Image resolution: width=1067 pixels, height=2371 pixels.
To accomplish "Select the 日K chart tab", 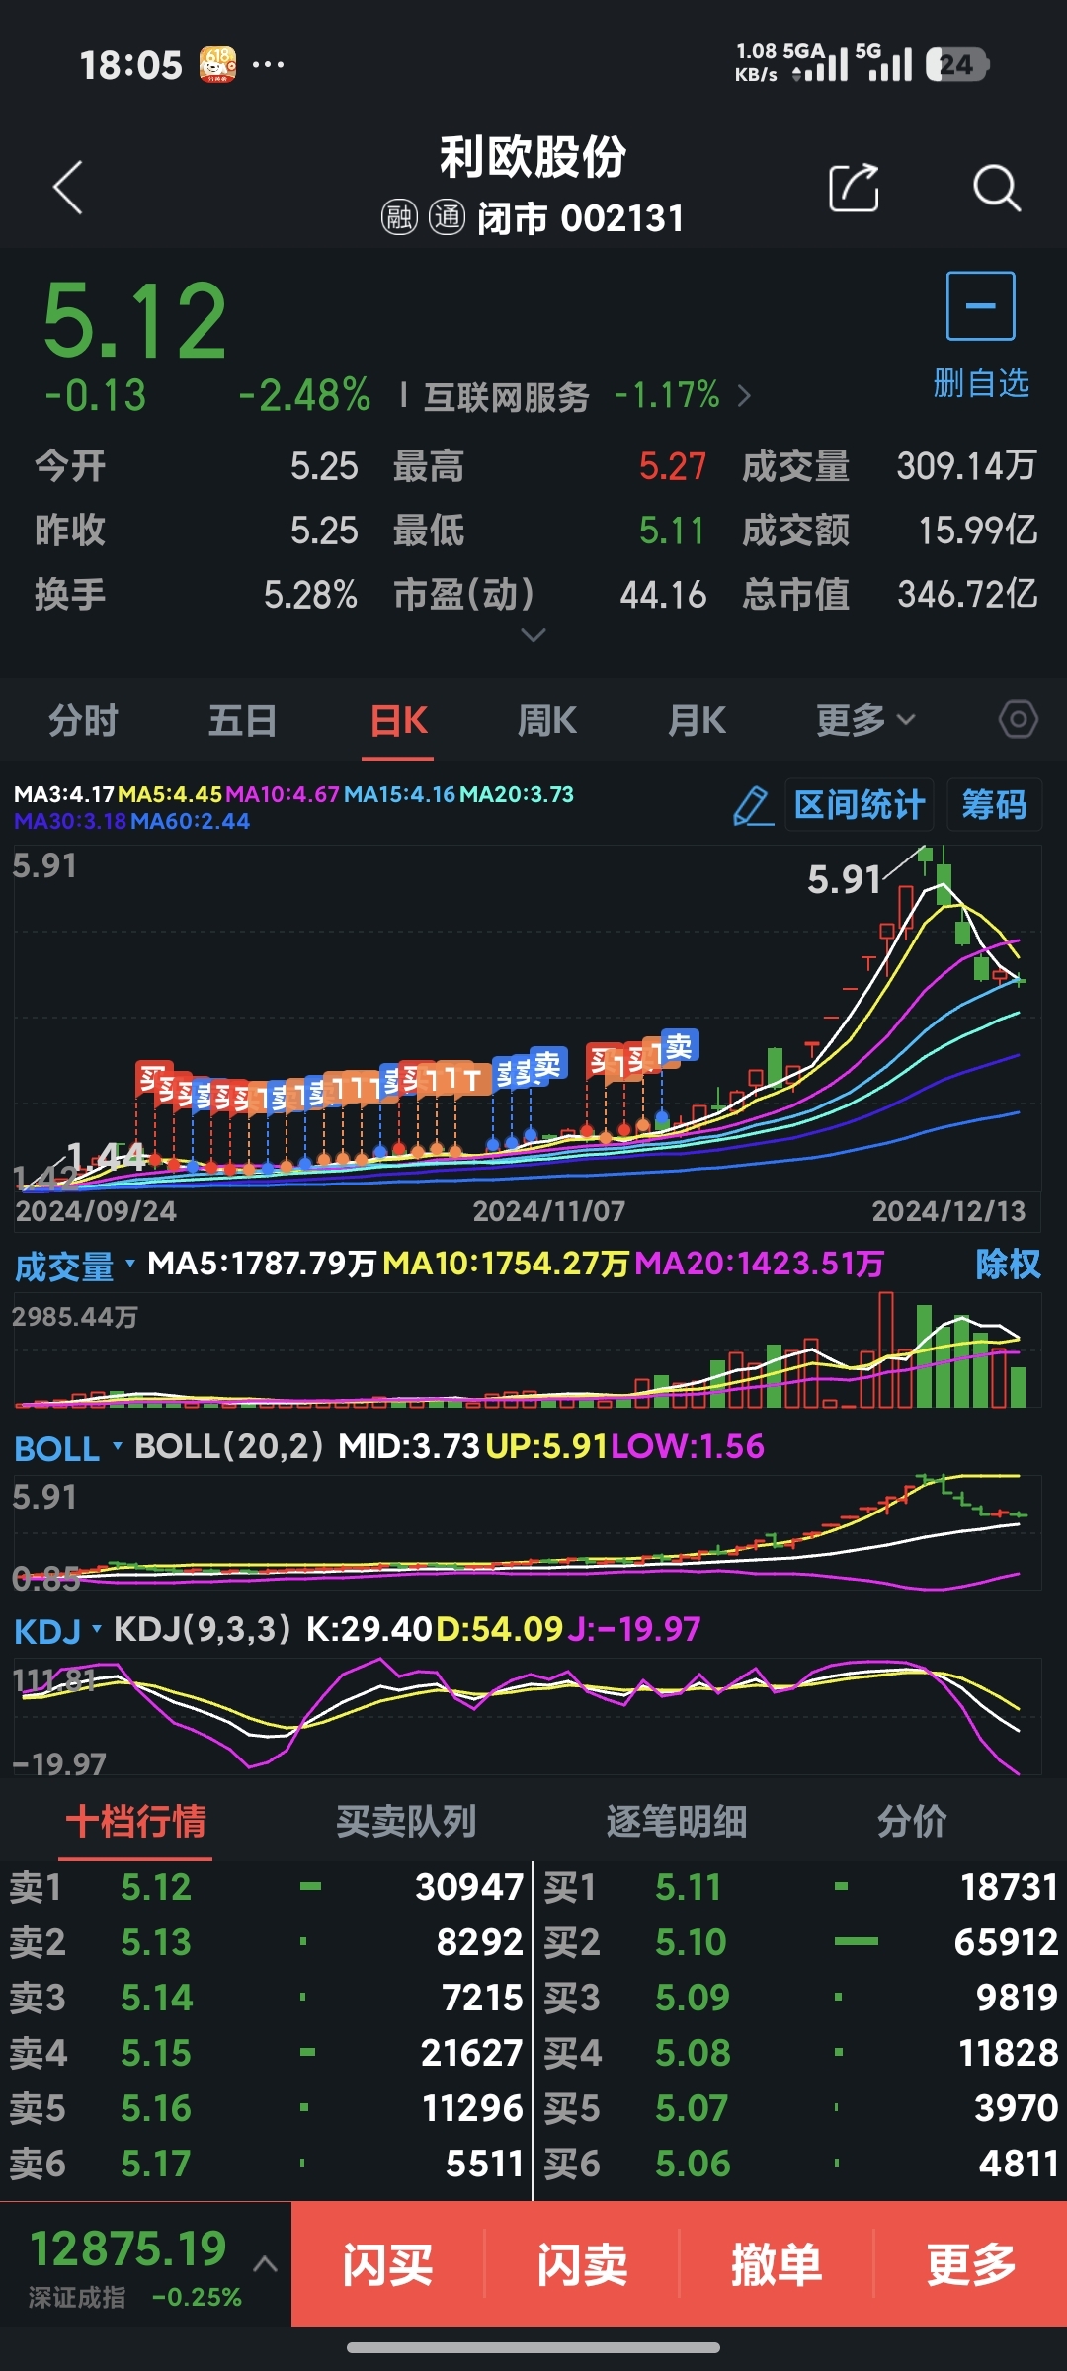I will (x=398, y=721).
